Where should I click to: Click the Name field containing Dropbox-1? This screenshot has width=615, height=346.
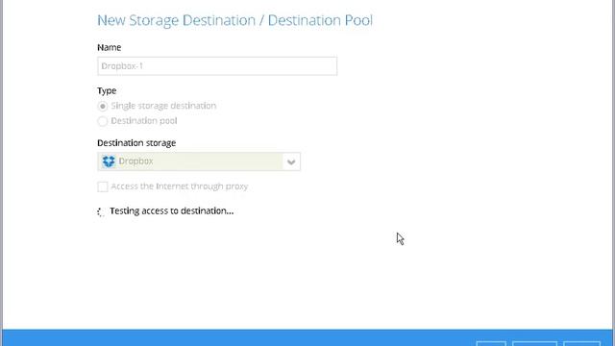(217, 66)
